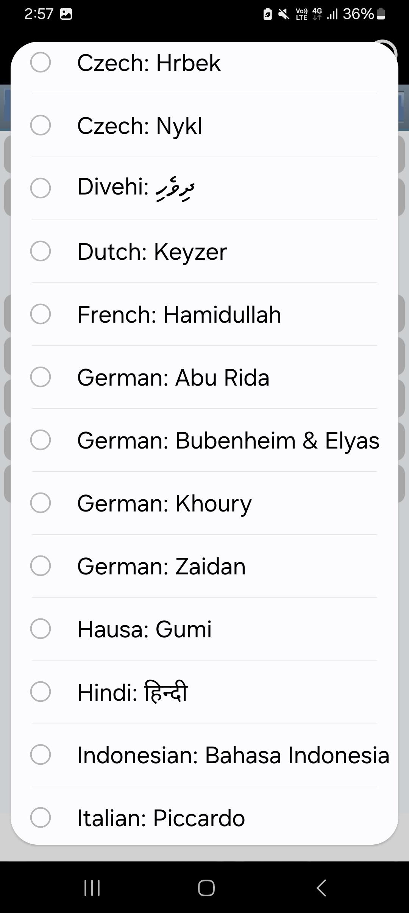The image size is (409, 913).
Task: Choose the Hindi translation option
Action: tap(41, 692)
